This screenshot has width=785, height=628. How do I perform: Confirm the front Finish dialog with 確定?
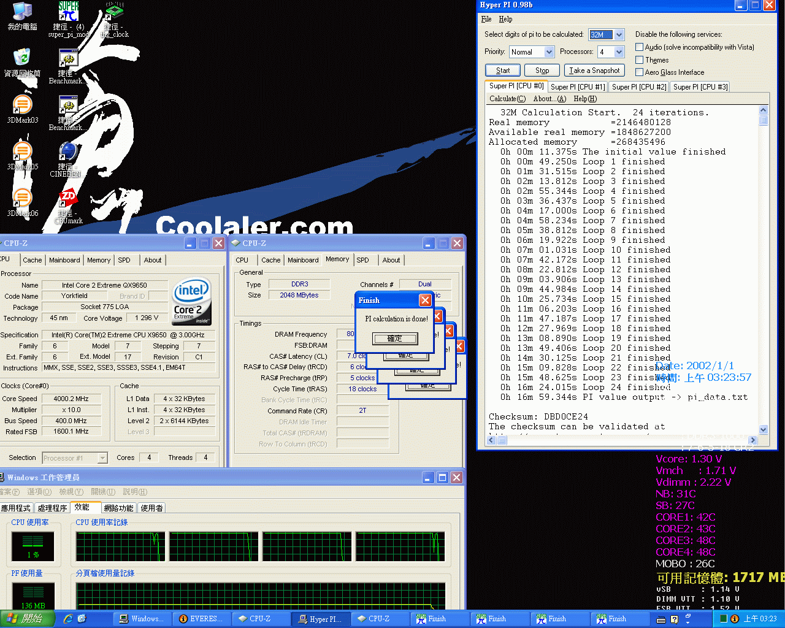click(395, 339)
